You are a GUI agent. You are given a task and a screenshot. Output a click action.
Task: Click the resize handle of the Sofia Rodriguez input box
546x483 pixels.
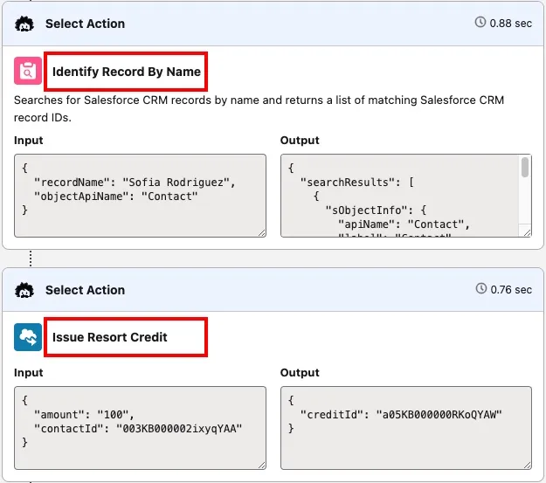(260, 231)
